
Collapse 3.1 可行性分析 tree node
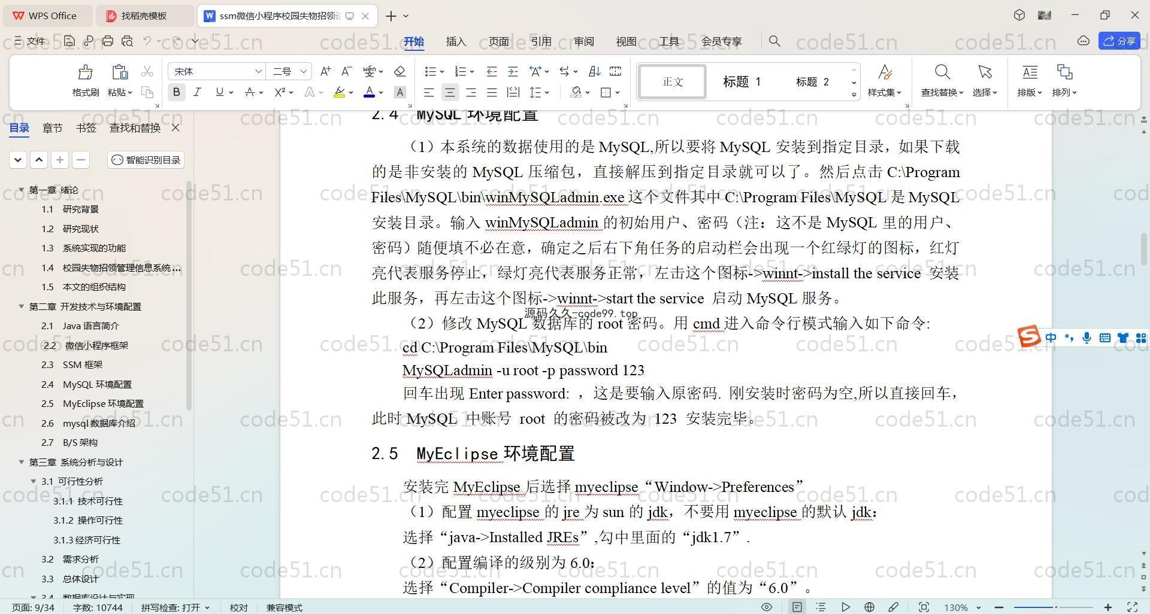click(x=34, y=481)
